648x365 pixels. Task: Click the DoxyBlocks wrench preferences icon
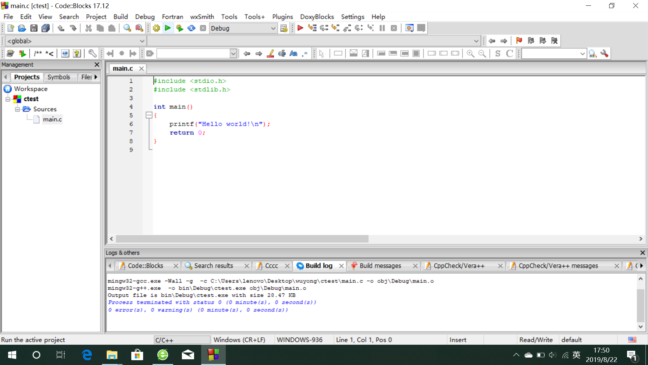[92, 53]
